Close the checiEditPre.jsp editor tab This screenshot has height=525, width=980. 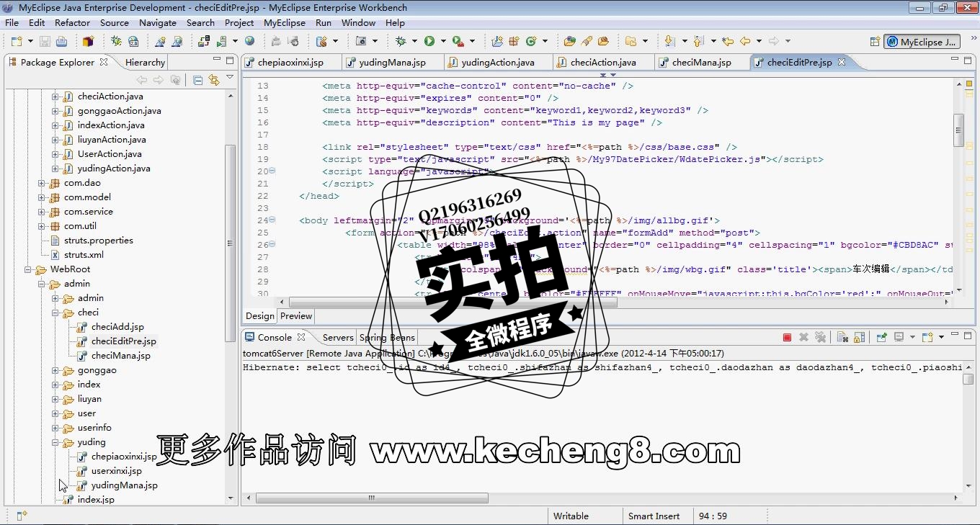(x=842, y=62)
